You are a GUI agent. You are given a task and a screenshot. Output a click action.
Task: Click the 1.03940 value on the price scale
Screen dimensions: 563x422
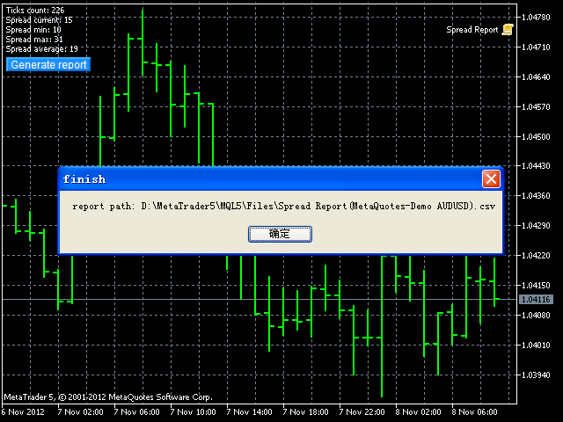coord(536,375)
